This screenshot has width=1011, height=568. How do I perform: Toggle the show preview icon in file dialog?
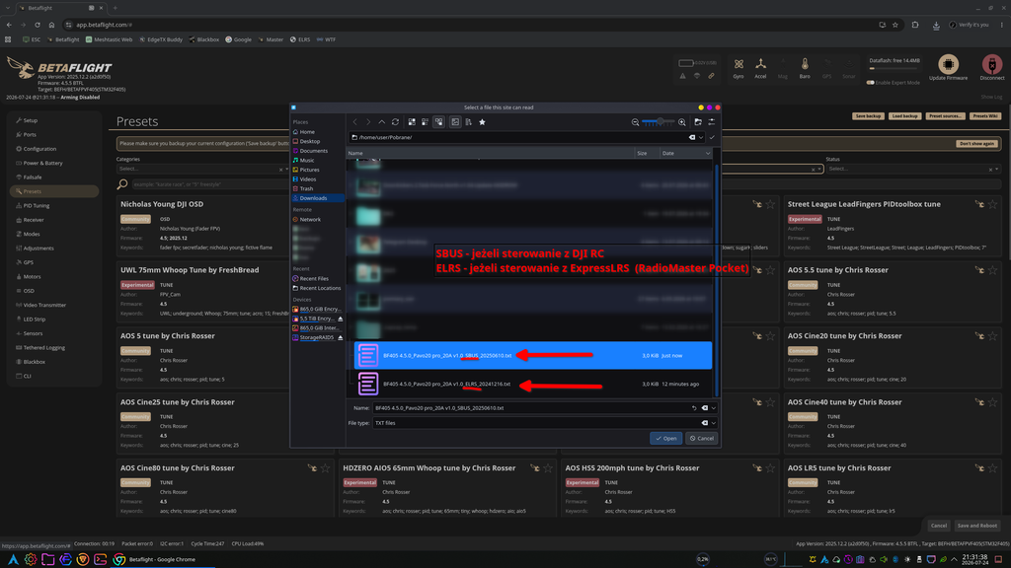point(455,121)
